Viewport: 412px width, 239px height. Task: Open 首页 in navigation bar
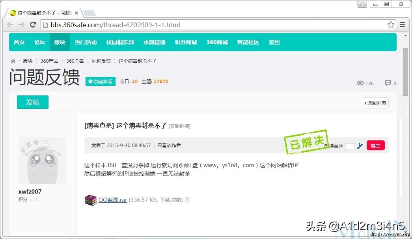click(19, 42)
